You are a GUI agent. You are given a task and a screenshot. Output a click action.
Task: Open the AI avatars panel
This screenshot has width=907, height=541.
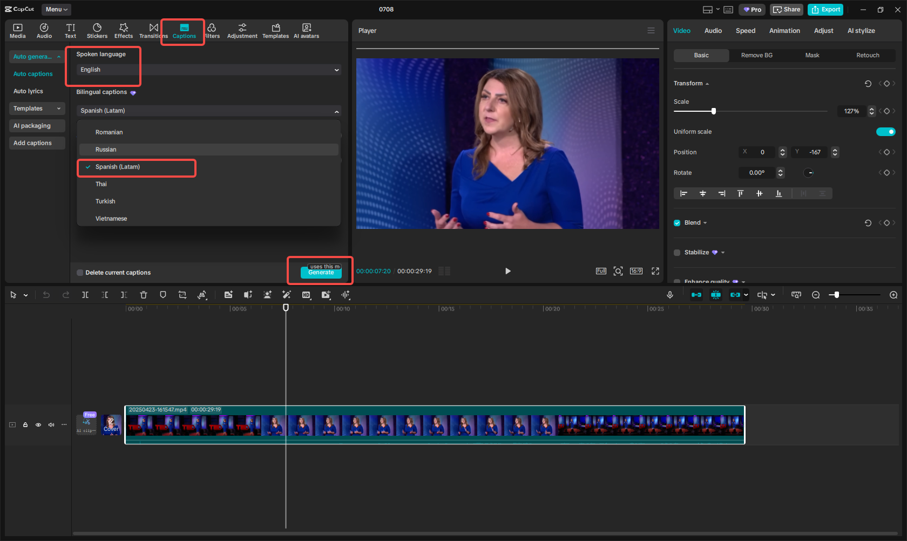coord(306,31)
